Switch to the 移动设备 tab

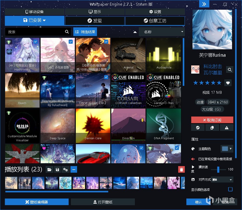coord(34,12)
